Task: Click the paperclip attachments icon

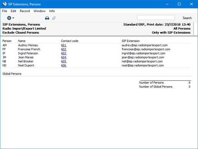Action: pos(54,18)
